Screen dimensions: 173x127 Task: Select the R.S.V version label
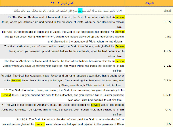pyautogui.click(x=167, y=22)
